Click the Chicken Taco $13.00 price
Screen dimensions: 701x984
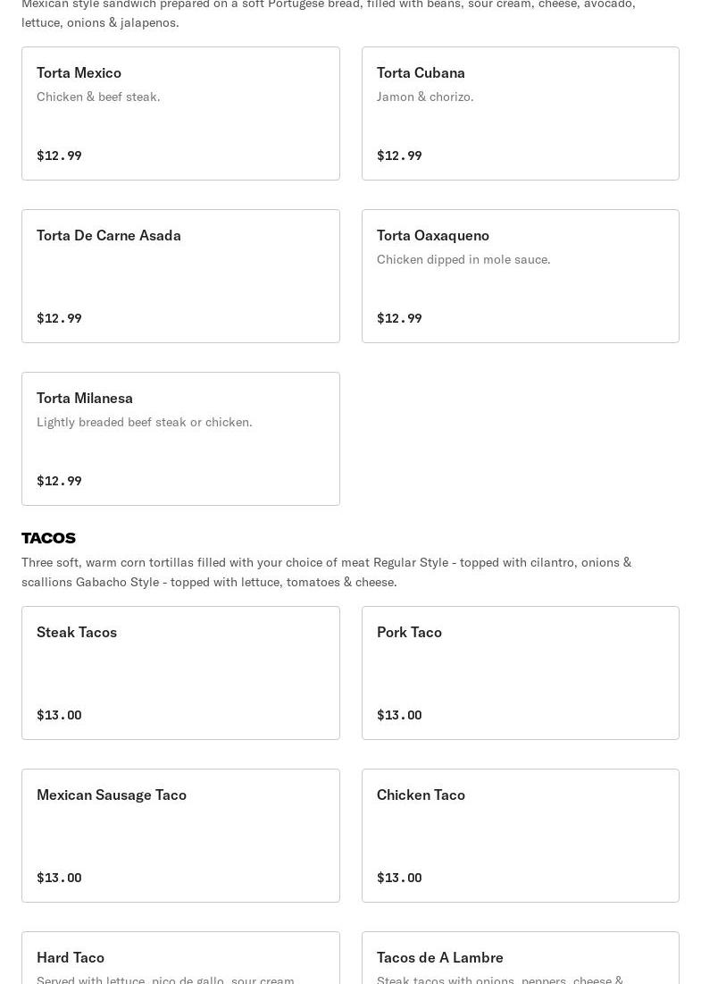(x=399, y=878)
